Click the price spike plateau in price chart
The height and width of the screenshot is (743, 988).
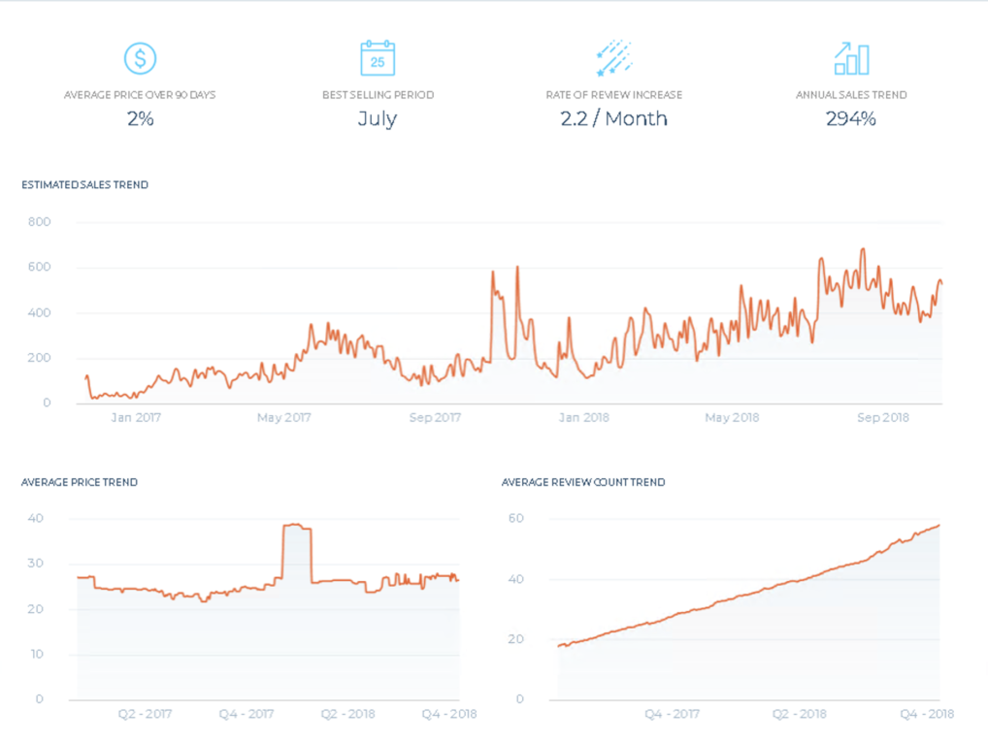point(296,526)
